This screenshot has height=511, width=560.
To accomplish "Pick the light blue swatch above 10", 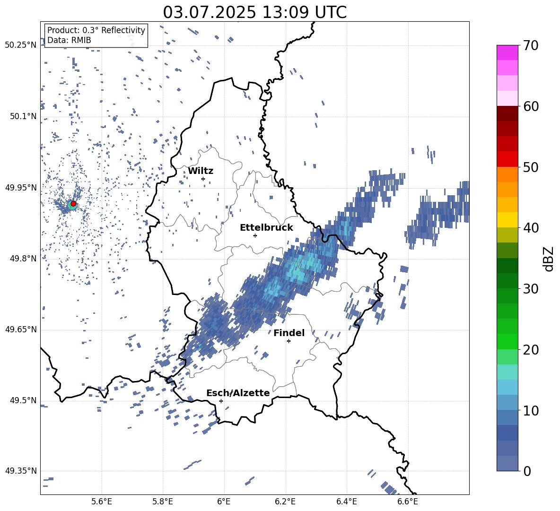I will pos(507,387).
